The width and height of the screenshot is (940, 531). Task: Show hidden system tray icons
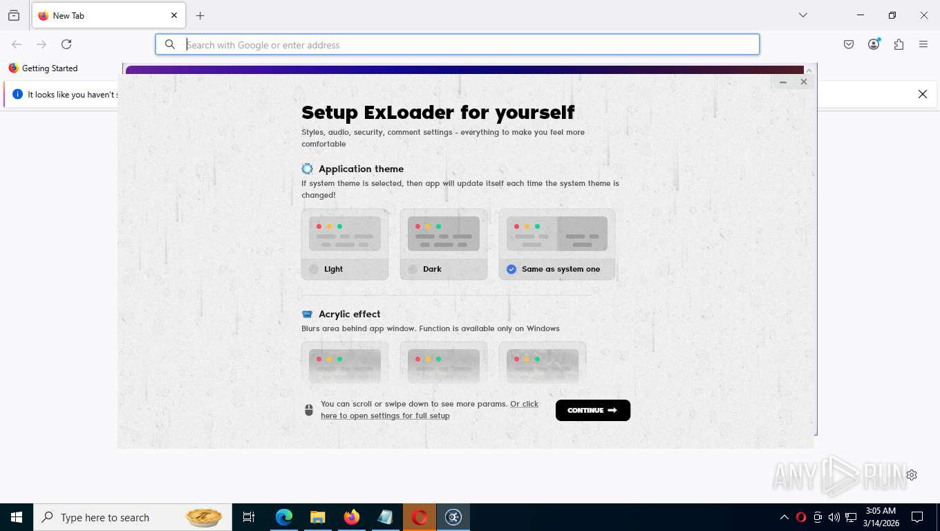(784, 517)
